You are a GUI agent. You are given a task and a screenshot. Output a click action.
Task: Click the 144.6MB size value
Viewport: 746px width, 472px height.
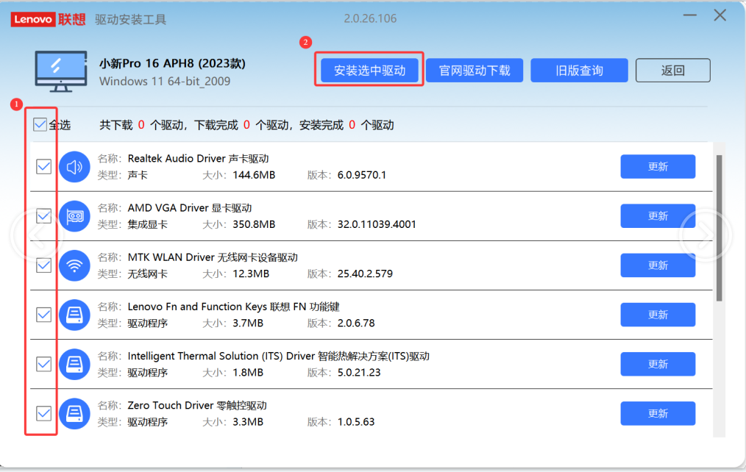(254, 175)
